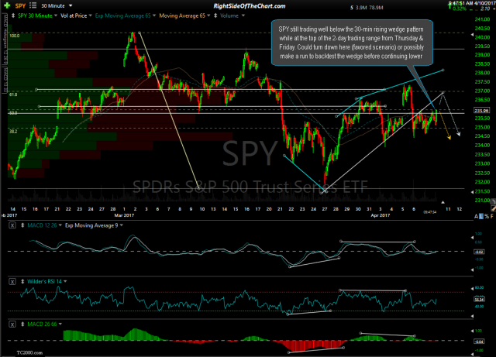Click the 38.2 Fibonacci level label
This screenshot has height=357, width=496.
tap(13, 131)
